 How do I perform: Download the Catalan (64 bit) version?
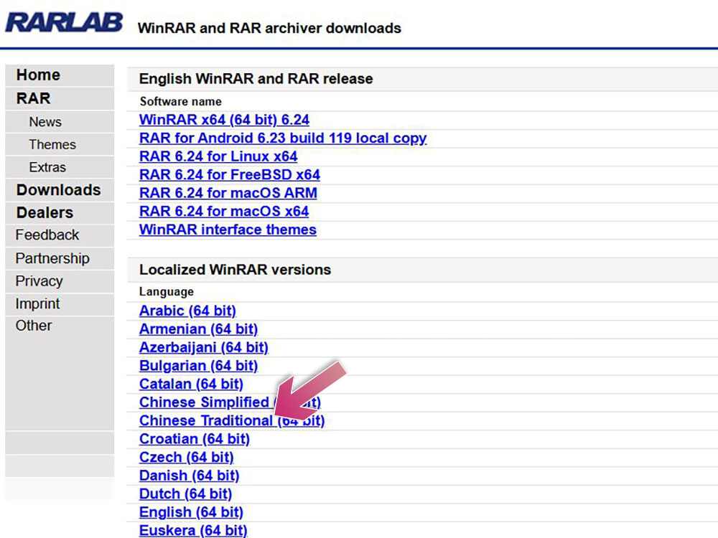click(192, 384)
